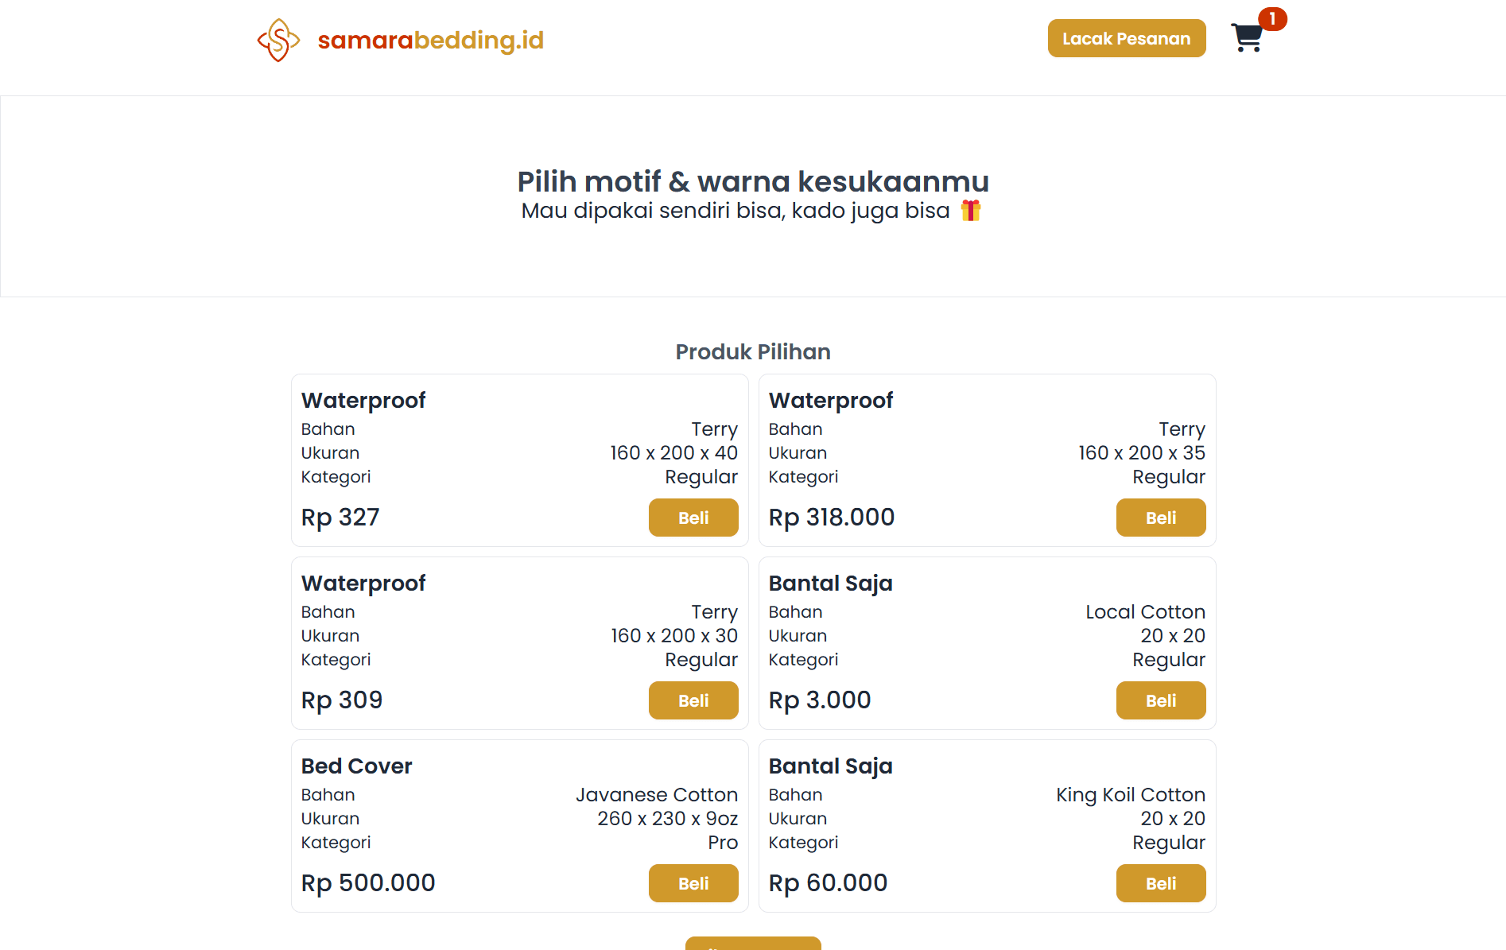
Task: Click the cart badge showing 1
Action: [1272, 18]
